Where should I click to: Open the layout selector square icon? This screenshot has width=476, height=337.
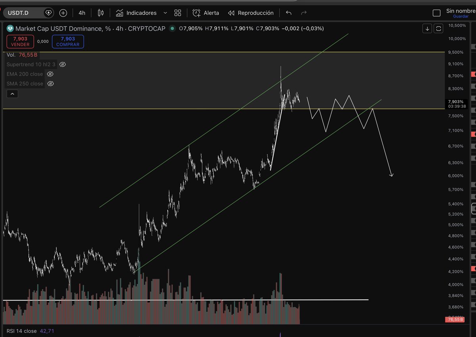(436, 13)
